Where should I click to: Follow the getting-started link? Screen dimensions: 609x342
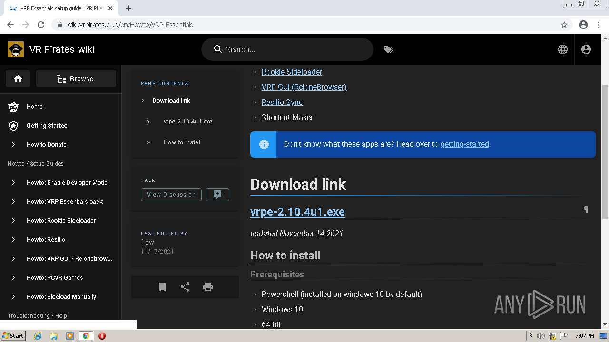[x=465, y=144]
